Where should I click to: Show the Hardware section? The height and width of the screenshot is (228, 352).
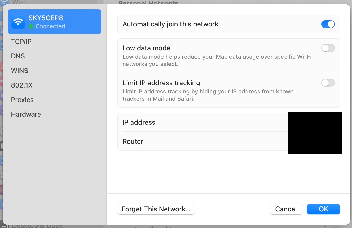point(26,114)
